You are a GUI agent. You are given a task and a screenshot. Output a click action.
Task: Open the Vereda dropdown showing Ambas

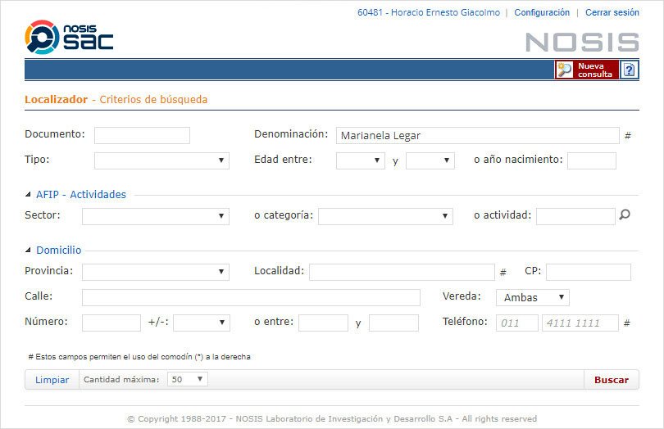point(533,297)
